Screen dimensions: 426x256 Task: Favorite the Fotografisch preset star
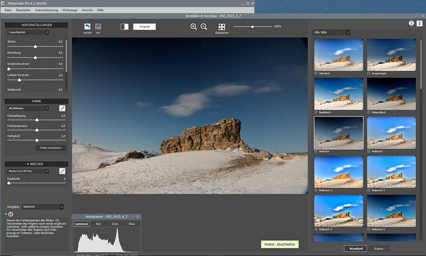pyautogui.click(x=368, y=112)
